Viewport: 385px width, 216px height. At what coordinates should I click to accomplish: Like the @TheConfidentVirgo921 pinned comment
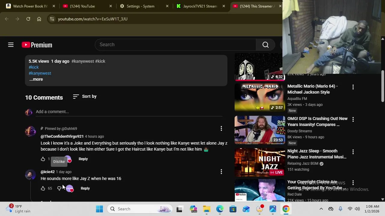43,159
